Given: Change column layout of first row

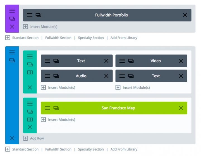Looking at the screenshot, I should click(x=30, y=72).
